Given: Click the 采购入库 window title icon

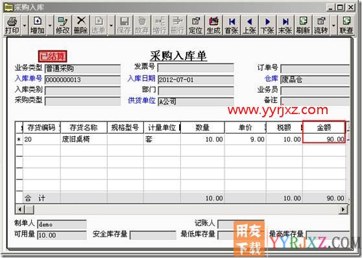Looking at the screenshot, I should [x=8, y=7].
